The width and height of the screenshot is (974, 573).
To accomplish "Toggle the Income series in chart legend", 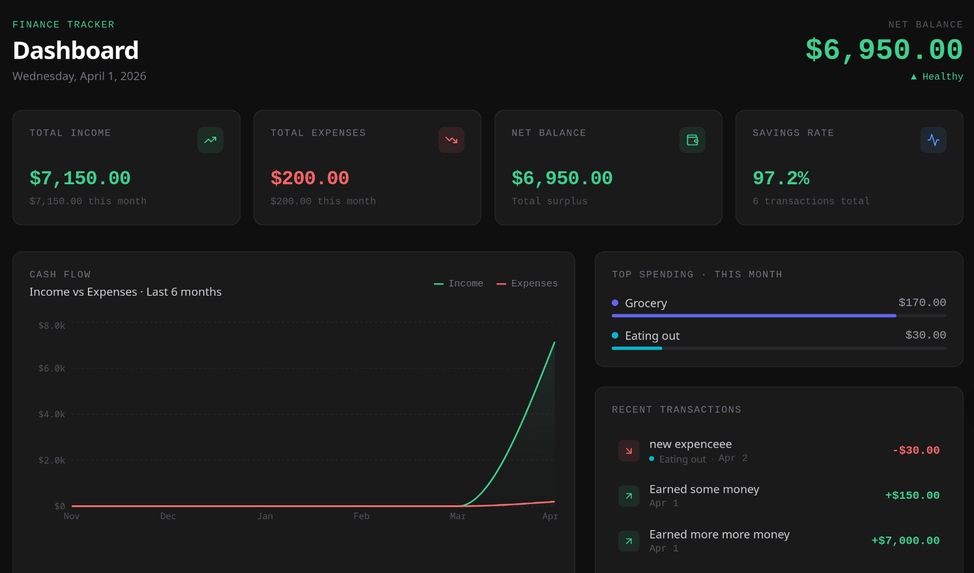I will pos(459,284).
